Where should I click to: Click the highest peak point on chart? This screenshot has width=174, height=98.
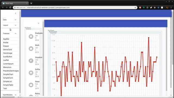click(x=149, y=38)
